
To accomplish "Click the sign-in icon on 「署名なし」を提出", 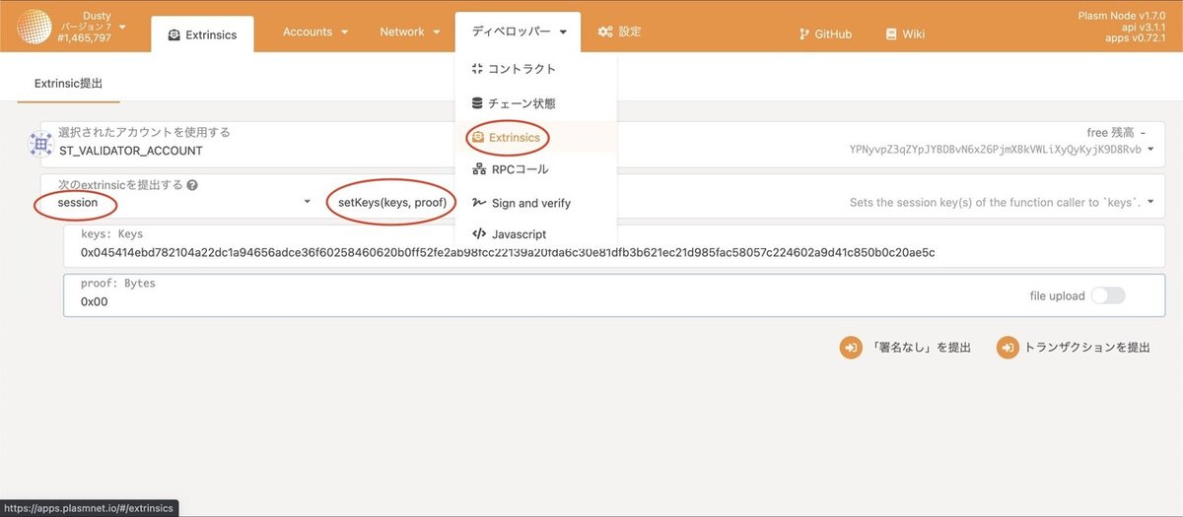I will (x=850, y=348).
